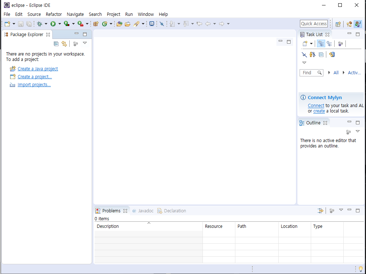Click the Open Perspective icon

338,24
